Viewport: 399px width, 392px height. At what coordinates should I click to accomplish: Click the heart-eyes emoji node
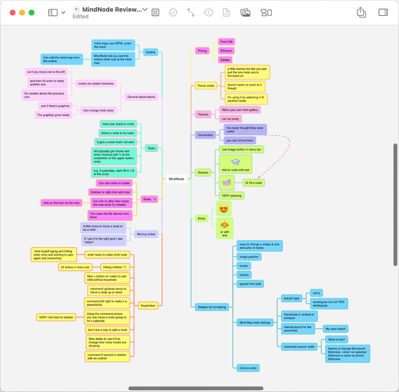(224, 209)
